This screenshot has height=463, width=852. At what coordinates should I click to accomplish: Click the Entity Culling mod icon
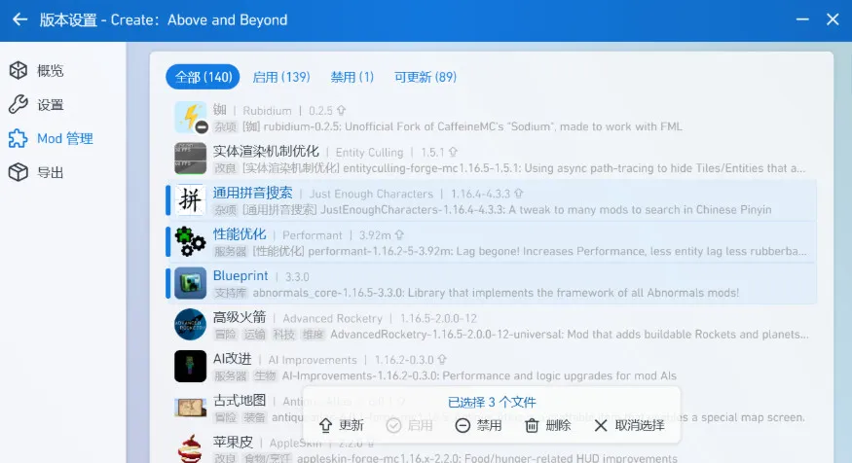[x=190, y=159]
